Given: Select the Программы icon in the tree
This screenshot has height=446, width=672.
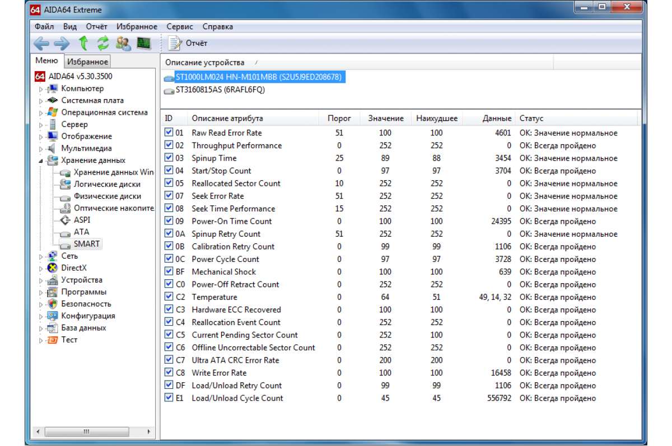Looking at the screenshot, I should point(53,292).
